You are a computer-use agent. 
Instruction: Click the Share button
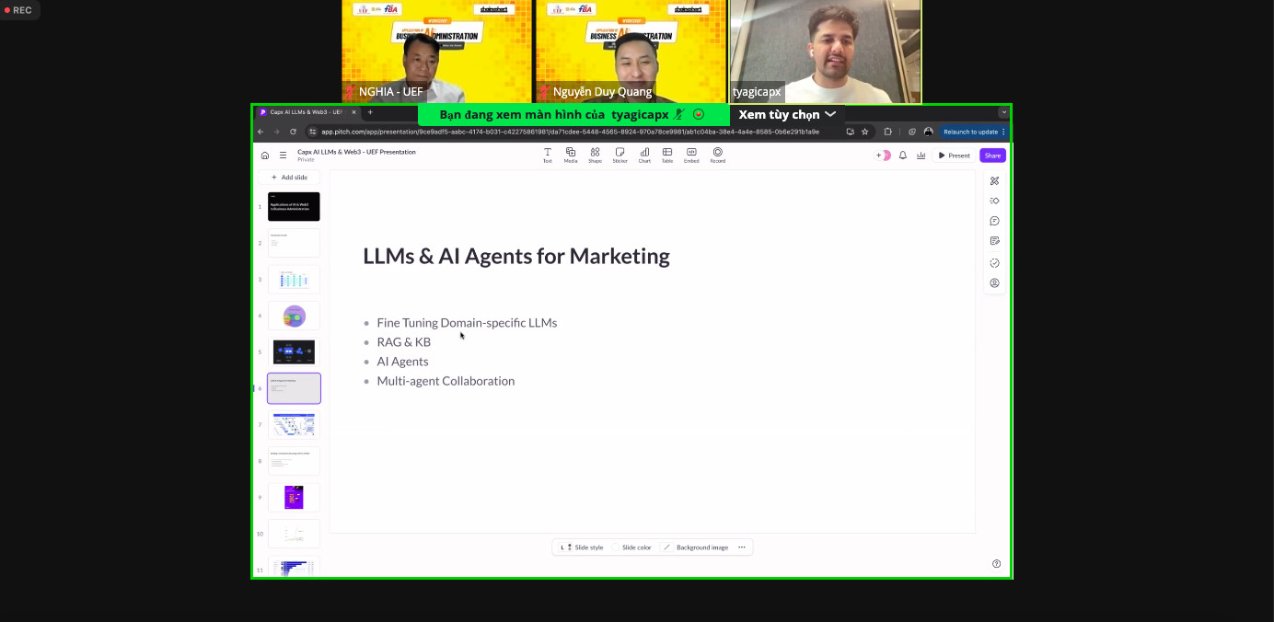click(x=992, y=155)
